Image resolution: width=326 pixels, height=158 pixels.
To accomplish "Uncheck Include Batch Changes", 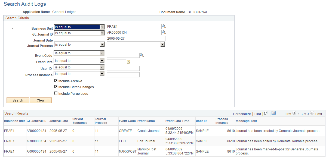I will (56, 87).
